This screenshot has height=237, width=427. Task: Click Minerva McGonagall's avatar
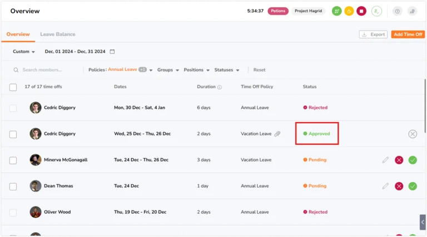(x=36, y=160)
